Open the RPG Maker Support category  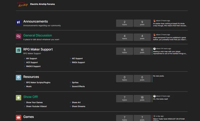tap(38, 49)
